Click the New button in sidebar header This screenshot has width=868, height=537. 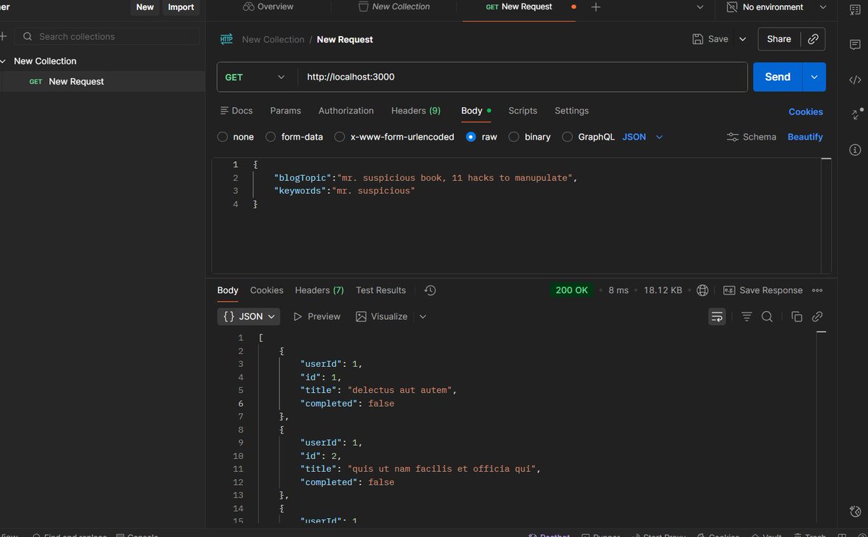click(x=145, y=7)
